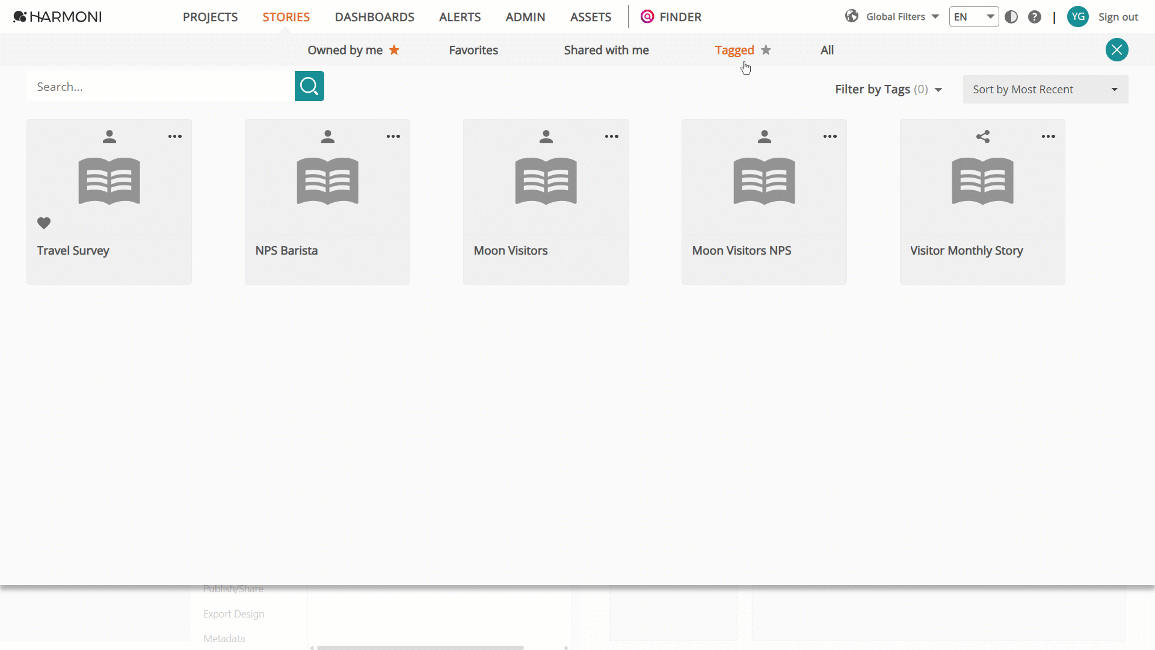Viewport: 1155px width, 650px height.
Task: Click the Sign out link
Action: pos(1118,17)
